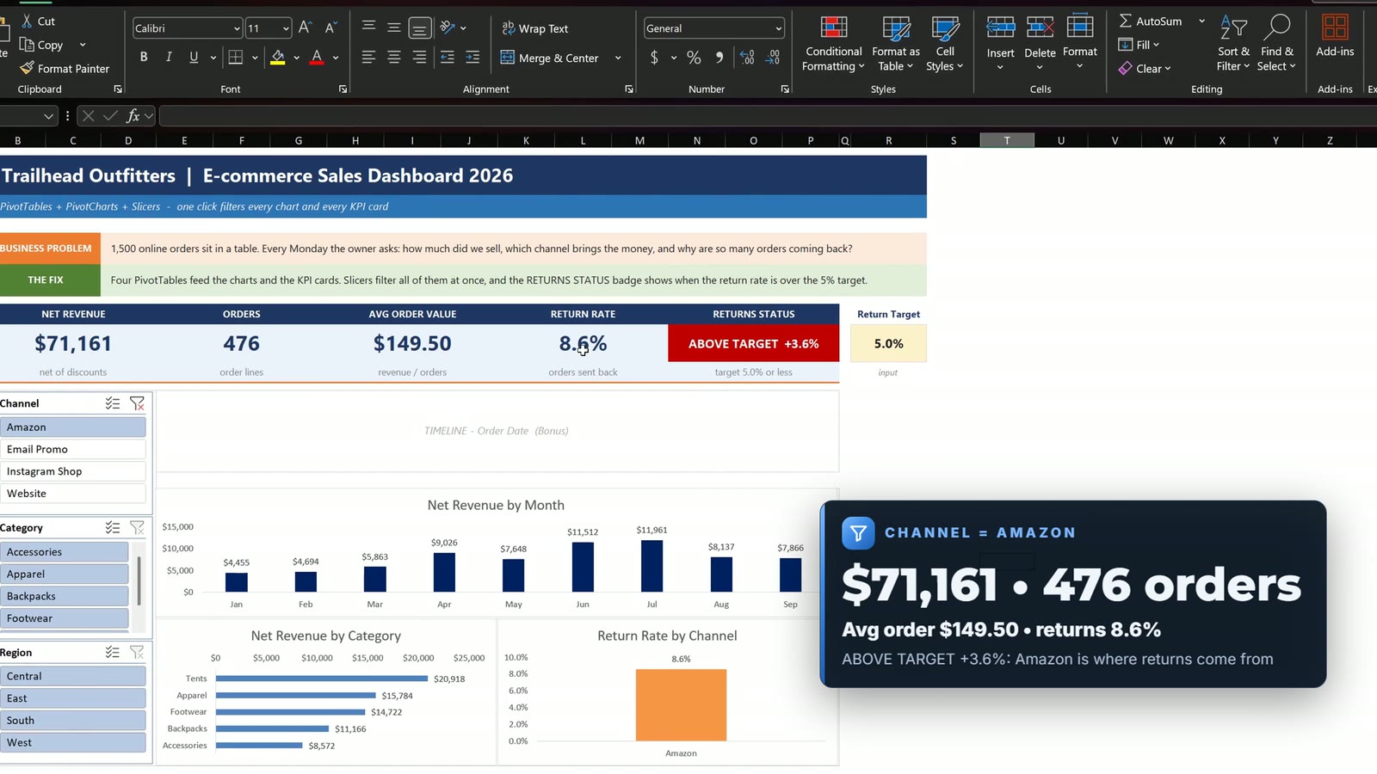Open Sort & Filter menu
This screenshot has width=1377, height=774.
tap(1233, 44)
